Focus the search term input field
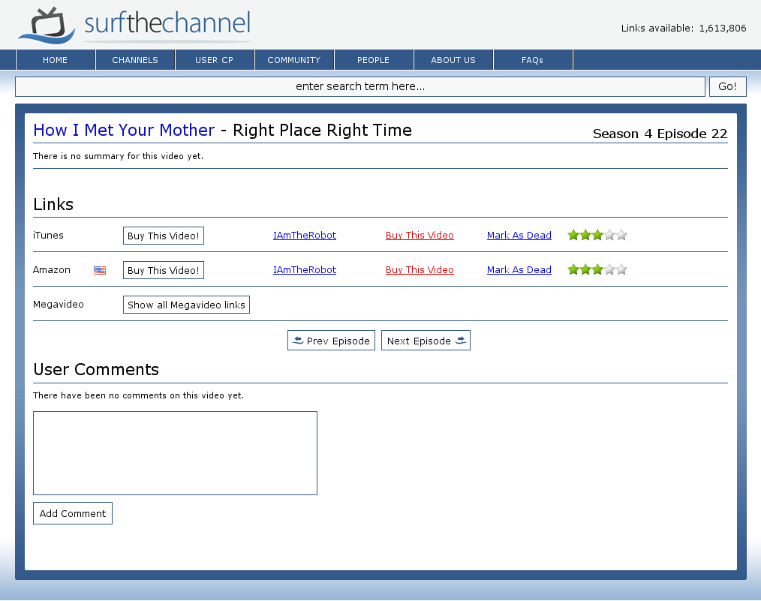 360,86
